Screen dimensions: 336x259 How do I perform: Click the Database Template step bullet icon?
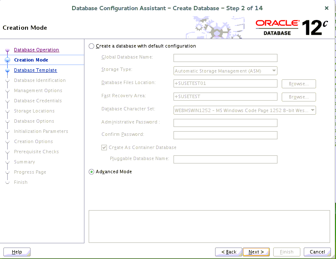7,70
